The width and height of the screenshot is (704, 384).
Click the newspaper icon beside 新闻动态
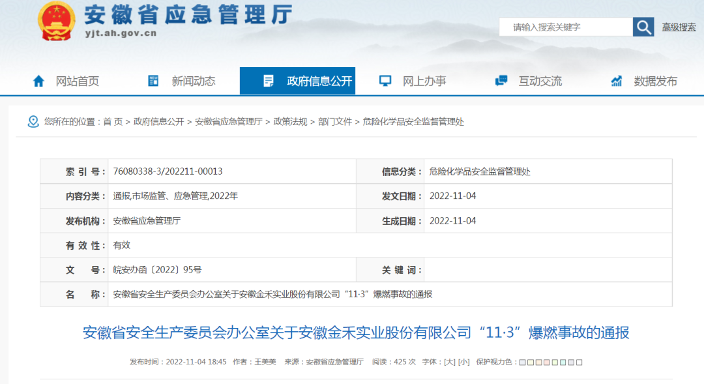coord(153,81)
